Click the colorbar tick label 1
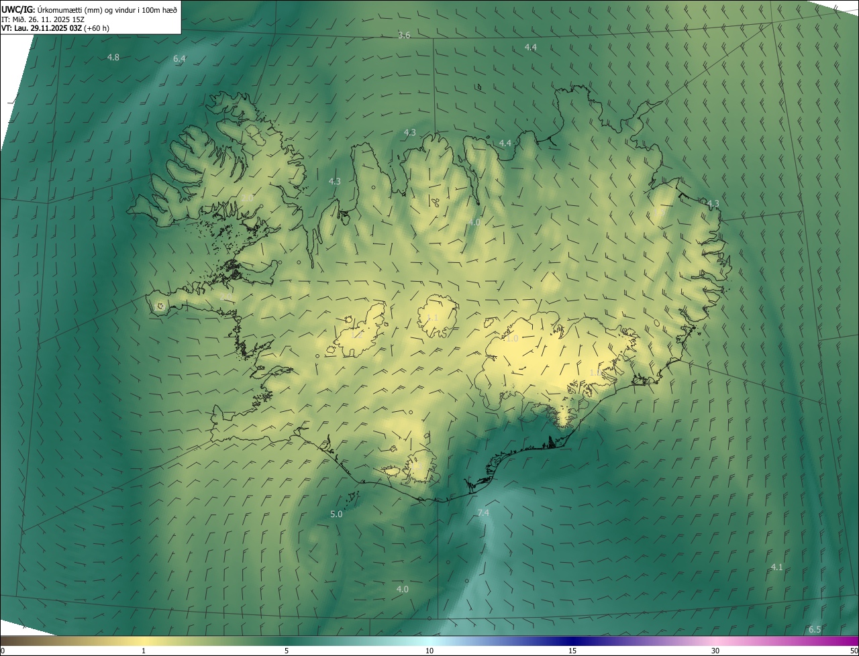 144,651
